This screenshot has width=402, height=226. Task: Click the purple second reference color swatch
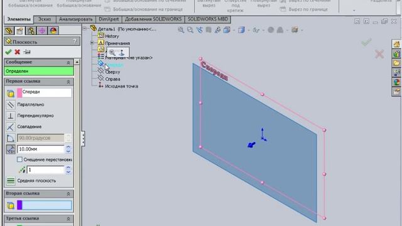coord(19,205)
